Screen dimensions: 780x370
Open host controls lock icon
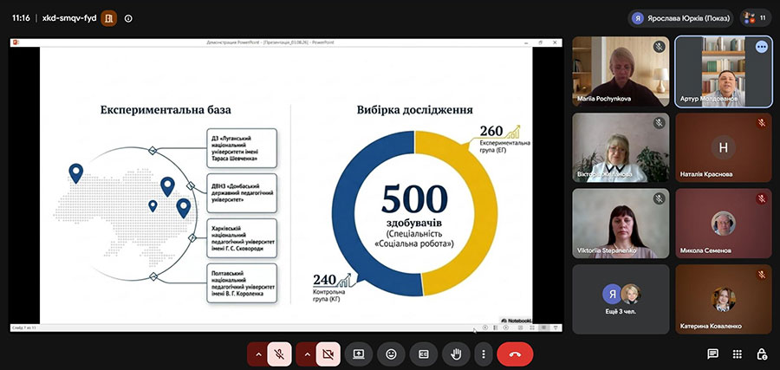(761, 354)
